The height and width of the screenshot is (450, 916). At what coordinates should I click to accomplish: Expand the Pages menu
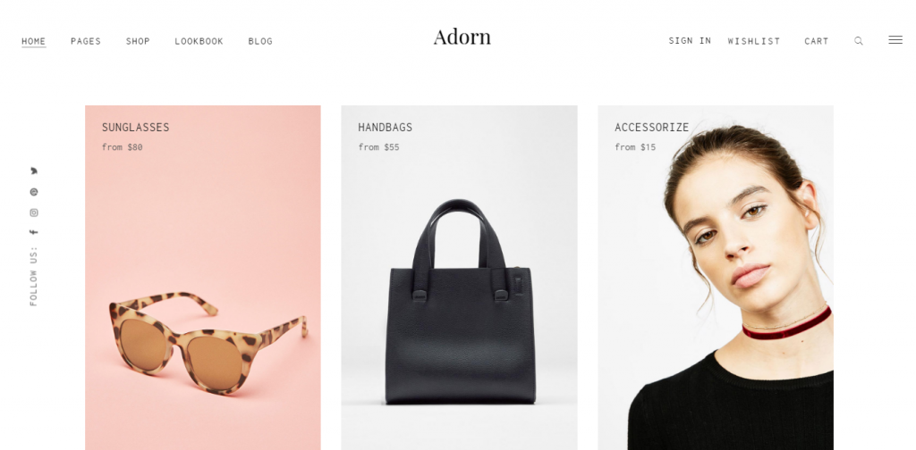click(x=86, y=41)
